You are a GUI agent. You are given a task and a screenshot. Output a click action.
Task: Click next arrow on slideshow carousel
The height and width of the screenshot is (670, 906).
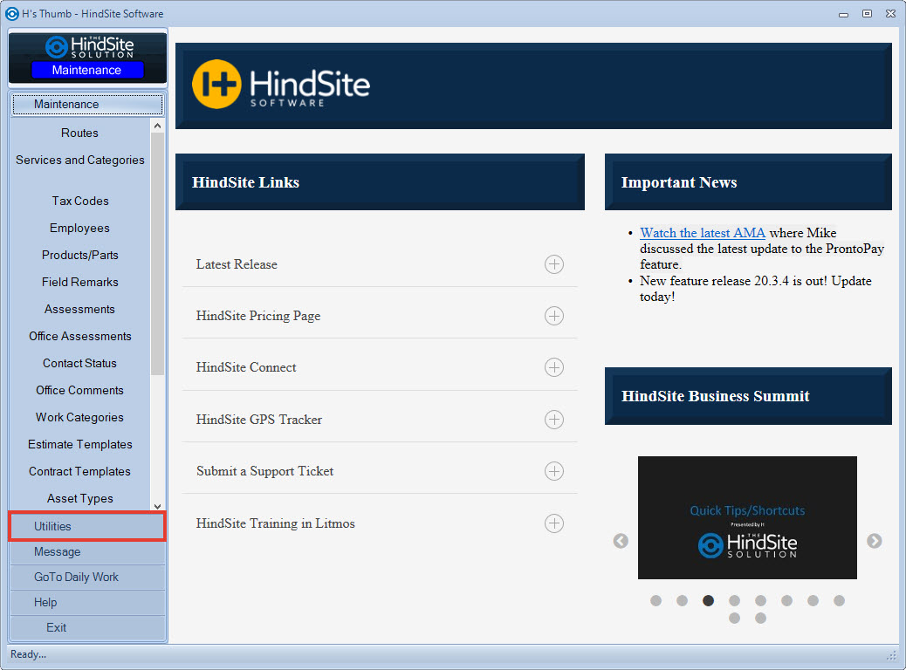pyautogui.click(x=874, y=541)
